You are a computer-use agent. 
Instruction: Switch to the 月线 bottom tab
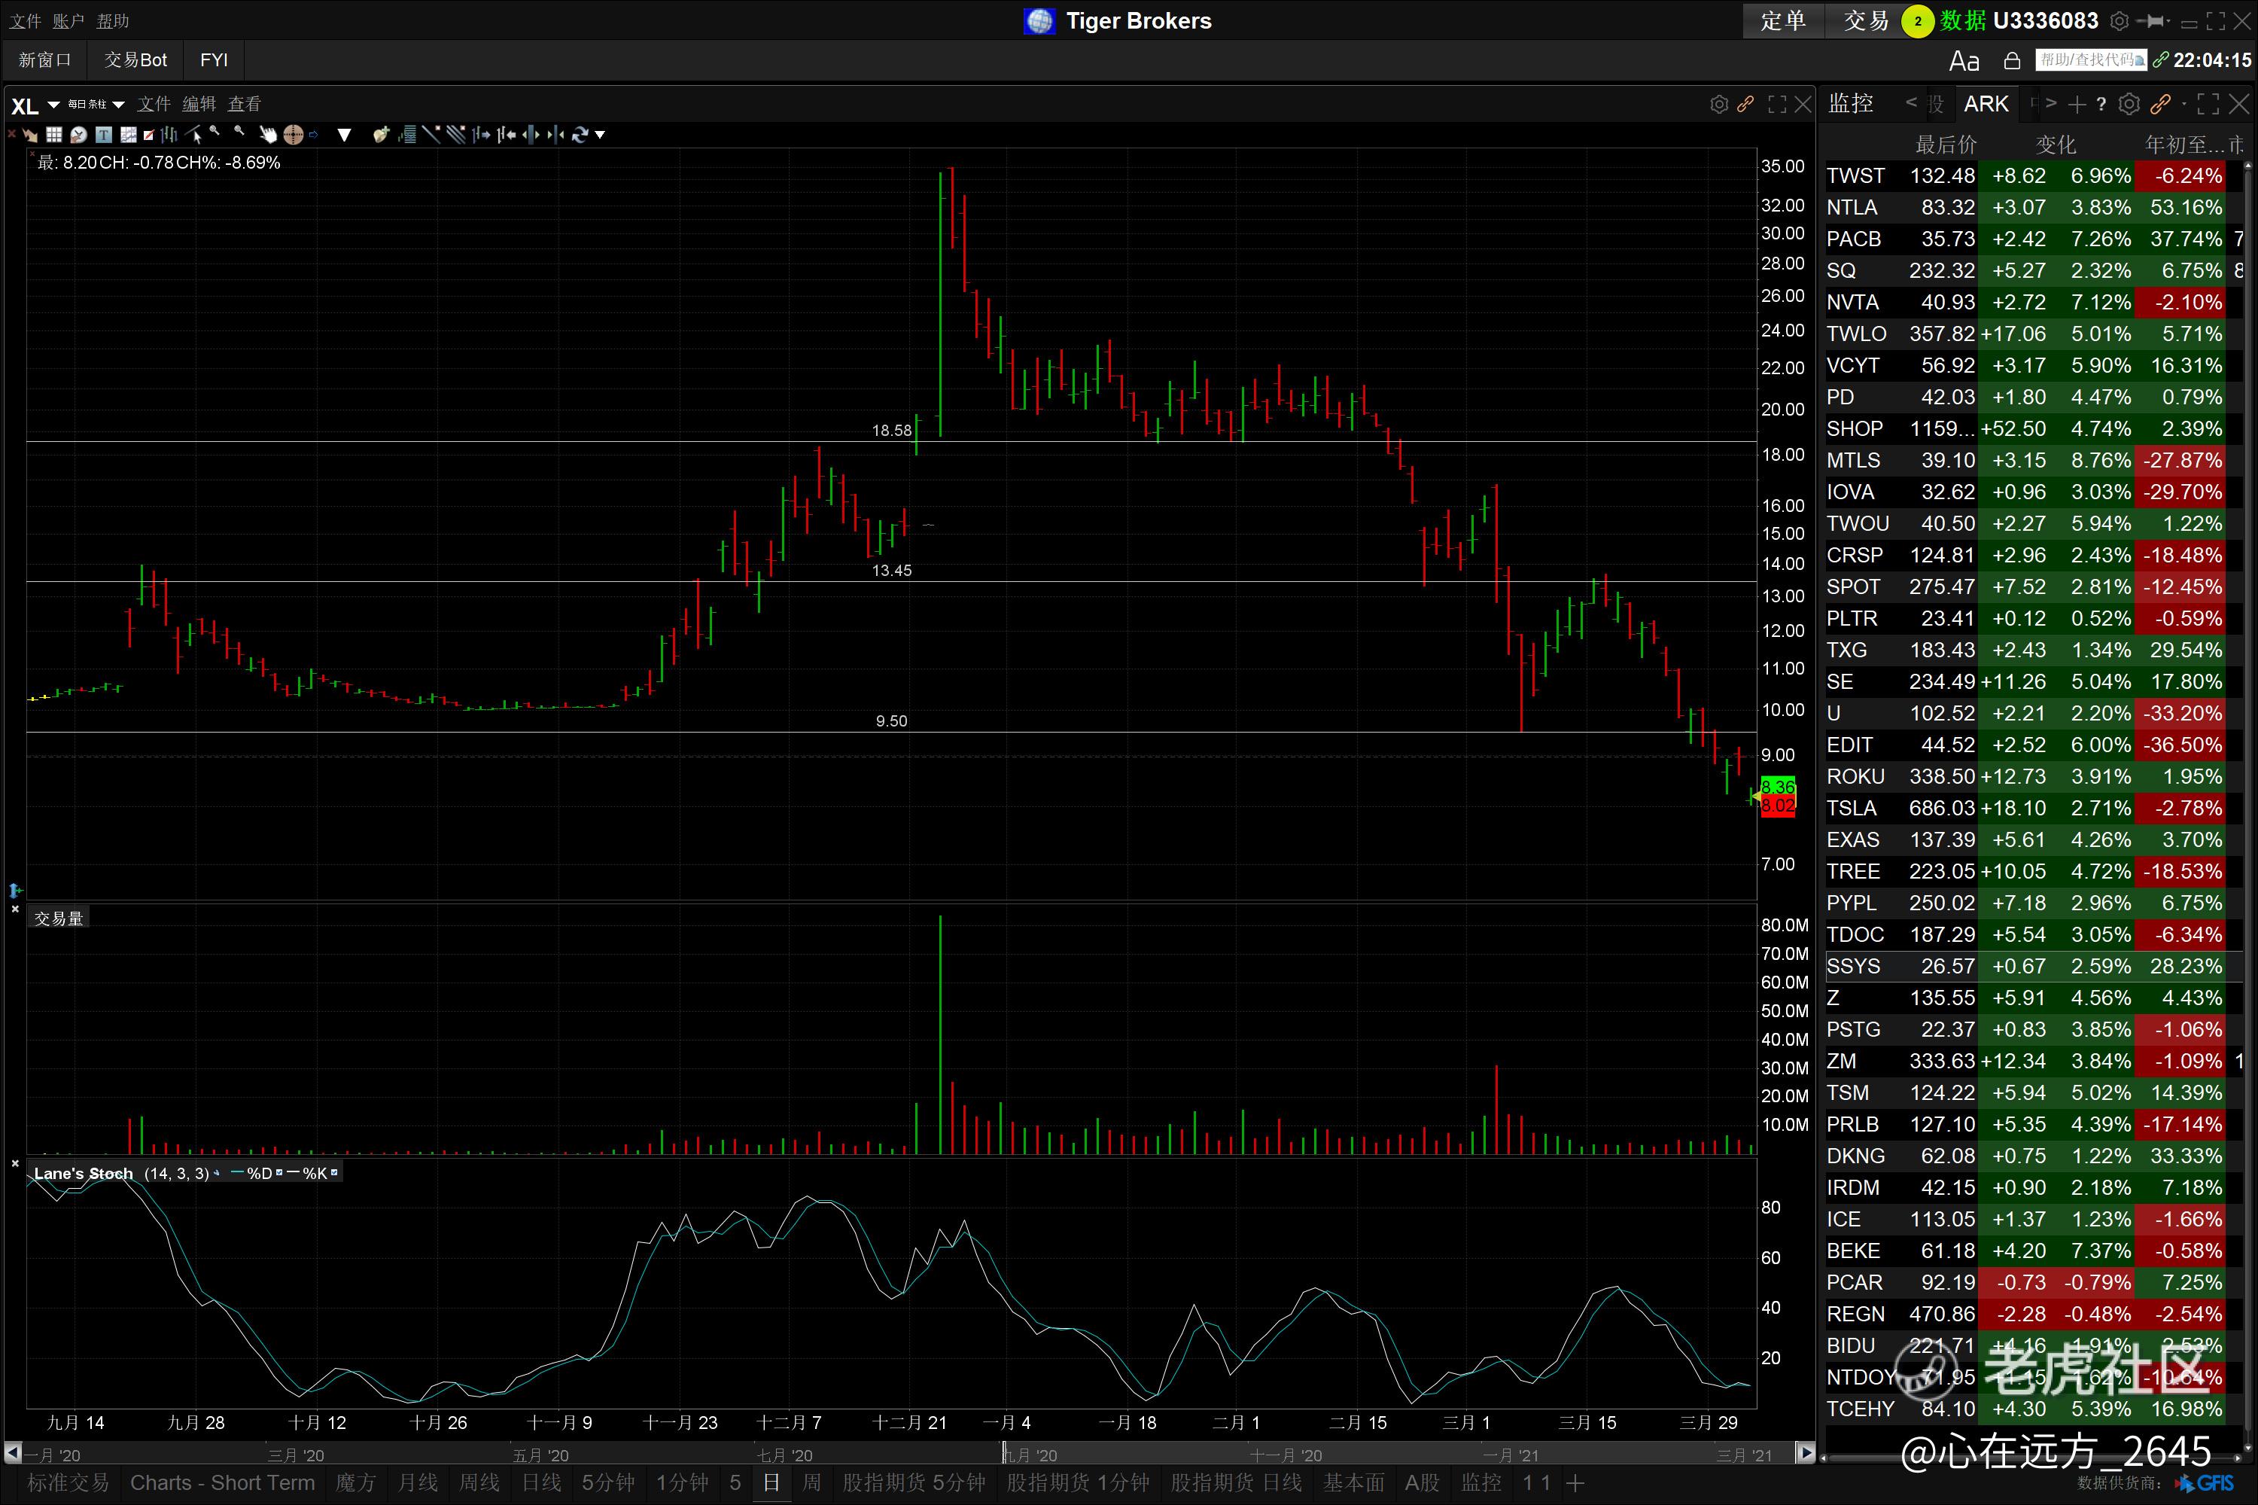[418, 1482]
